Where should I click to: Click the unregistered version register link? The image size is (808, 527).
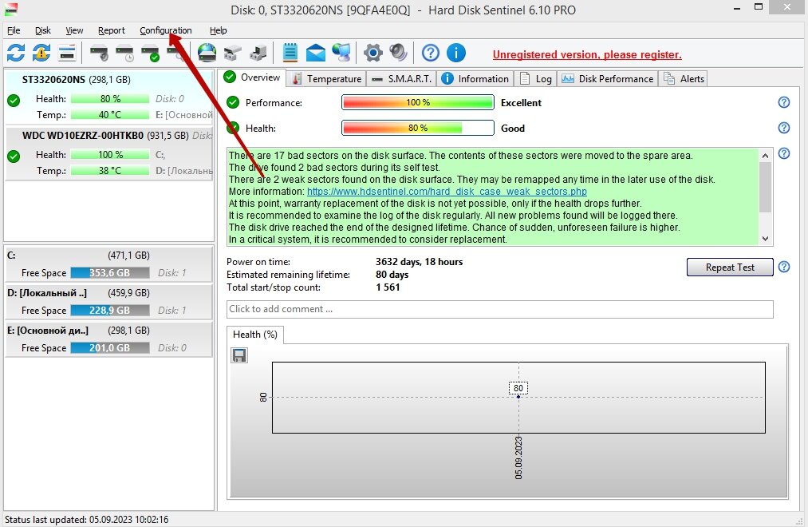587,54
